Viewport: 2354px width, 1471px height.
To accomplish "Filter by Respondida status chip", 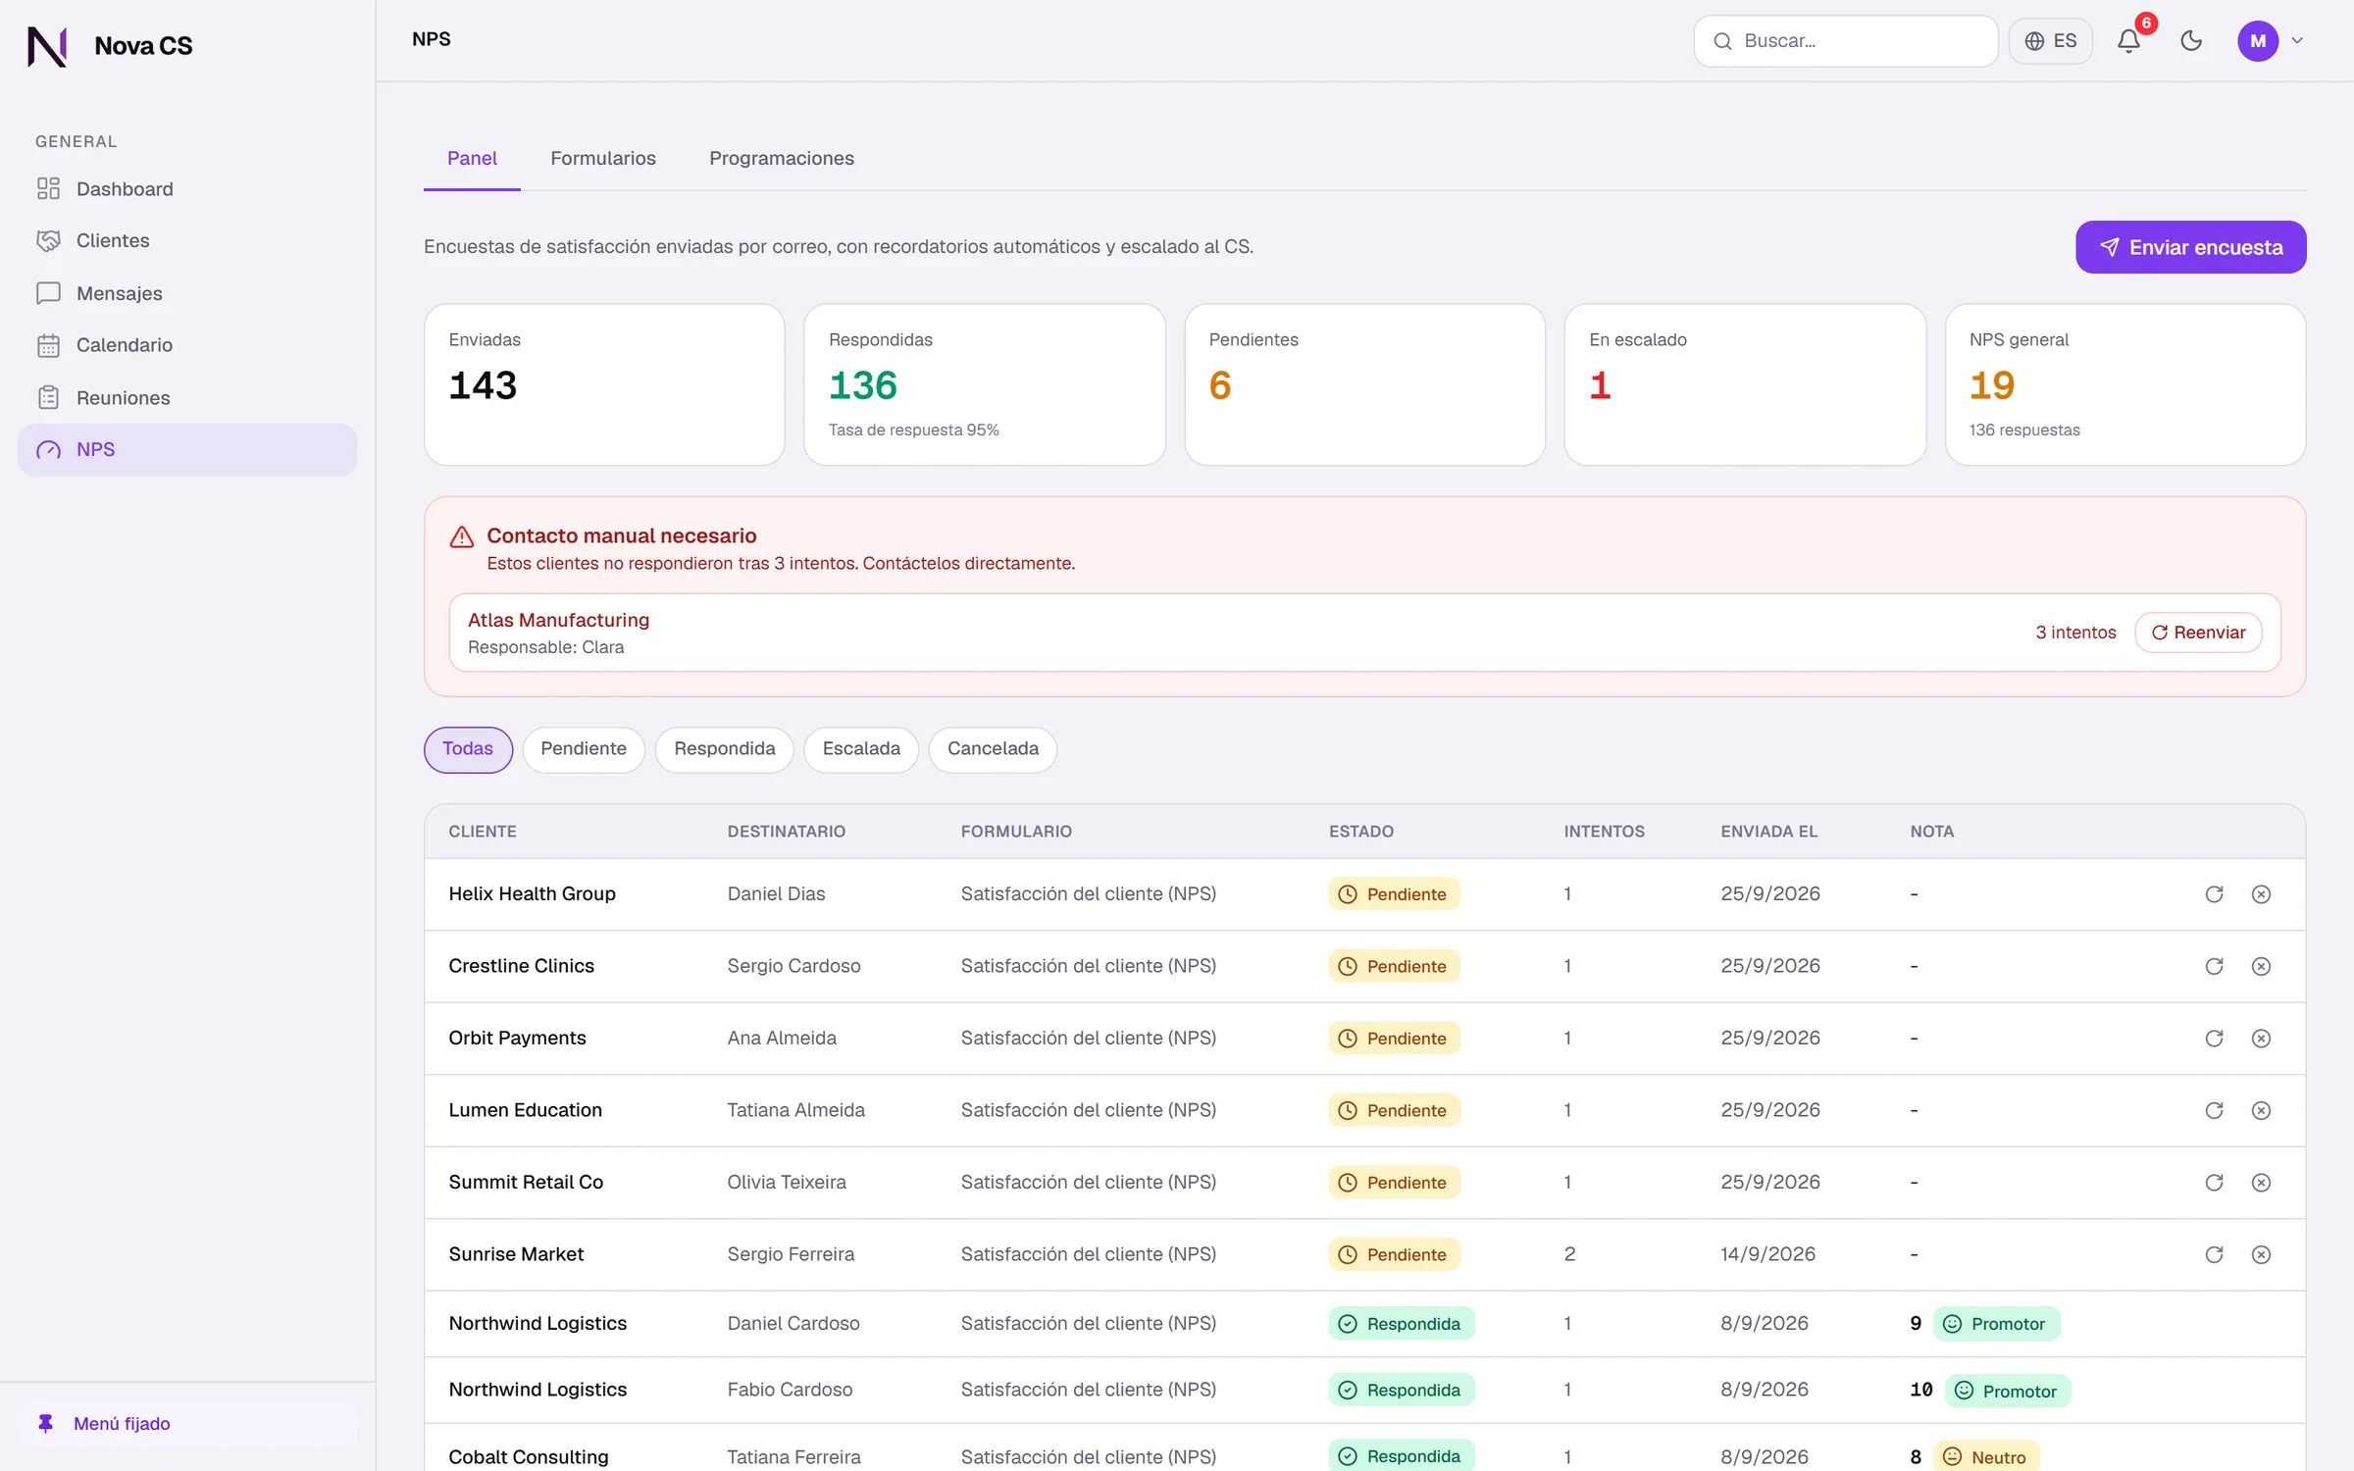I will click(x=725, y=749).
